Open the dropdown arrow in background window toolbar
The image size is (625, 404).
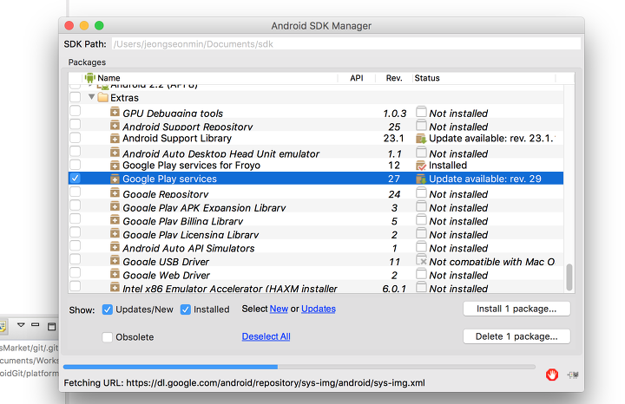click(x=21, y=325)
